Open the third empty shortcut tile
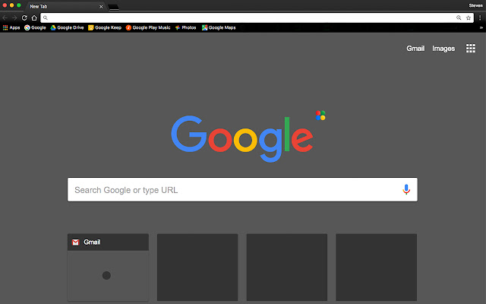486x304 pixels. pos(287,267)
